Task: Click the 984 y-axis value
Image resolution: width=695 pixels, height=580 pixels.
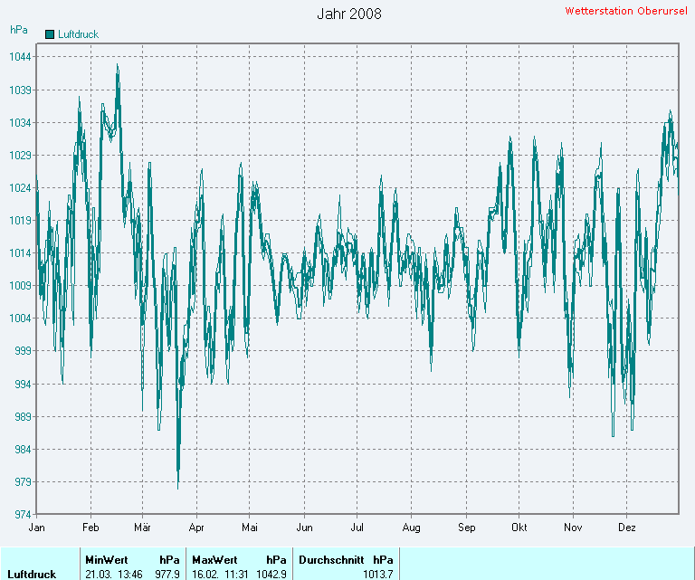Action: (x=23, y=450)
